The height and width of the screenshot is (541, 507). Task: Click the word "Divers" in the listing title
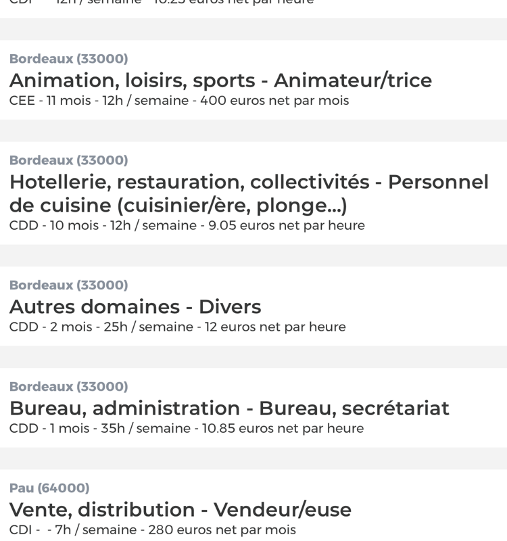[x=230, y=307]
